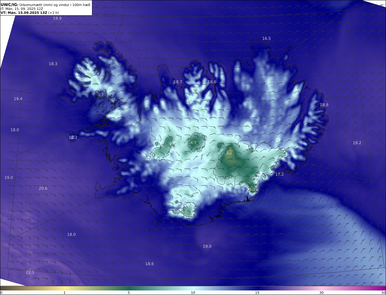Click the 22.1 value label on the map
The width and height of the screenshot is (386, 295).
coord(30,272)
